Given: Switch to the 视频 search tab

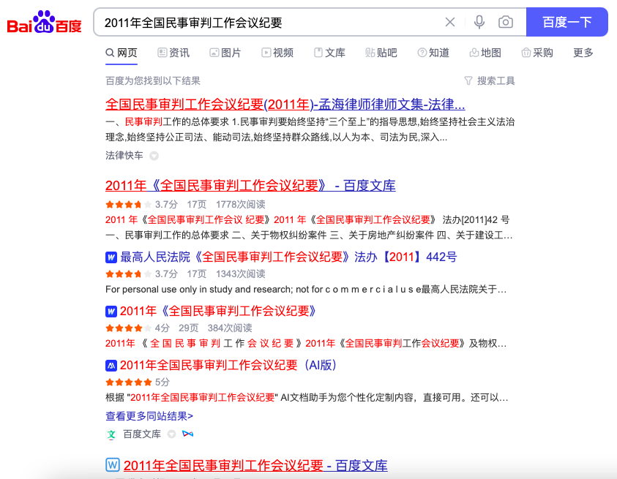Looking at the screenshot, I should coord(277,53).
